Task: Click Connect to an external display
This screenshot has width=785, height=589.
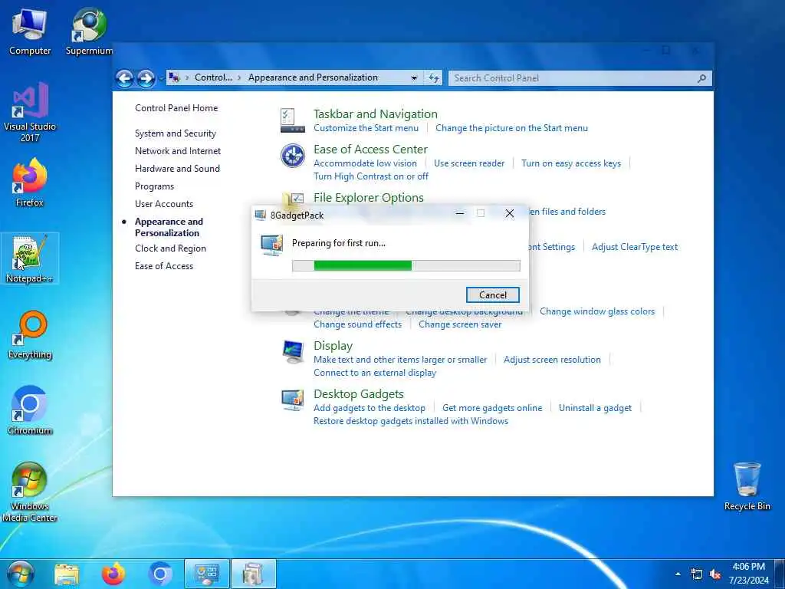Action: (x=374, y=373)
